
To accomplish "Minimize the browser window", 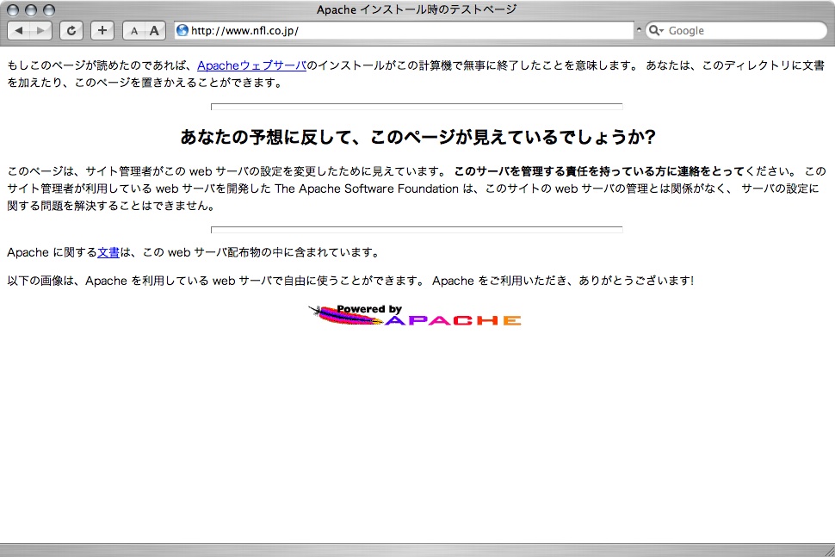I will (31, 10).
